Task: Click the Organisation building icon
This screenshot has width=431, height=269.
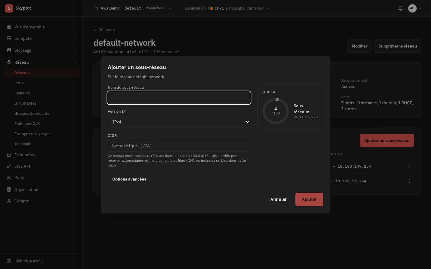Action: click(9, 189)
